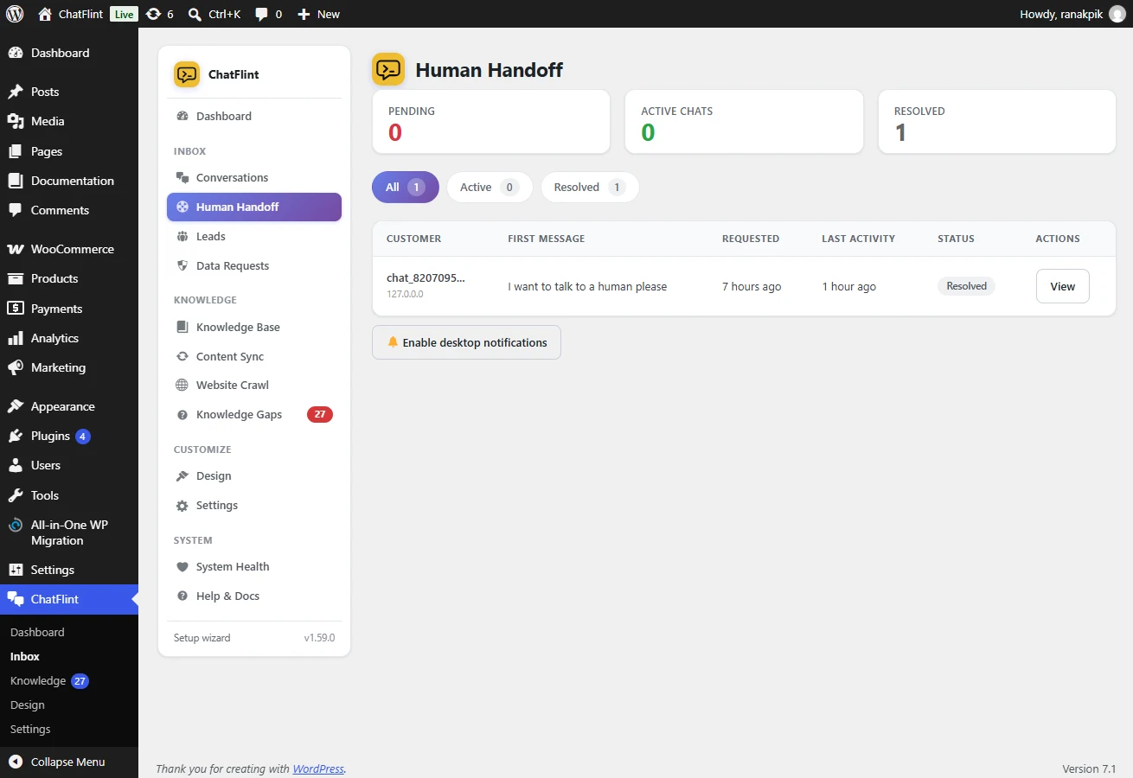Select the Human Handoff panel item

pyautogui.click(x=254, y=207)
